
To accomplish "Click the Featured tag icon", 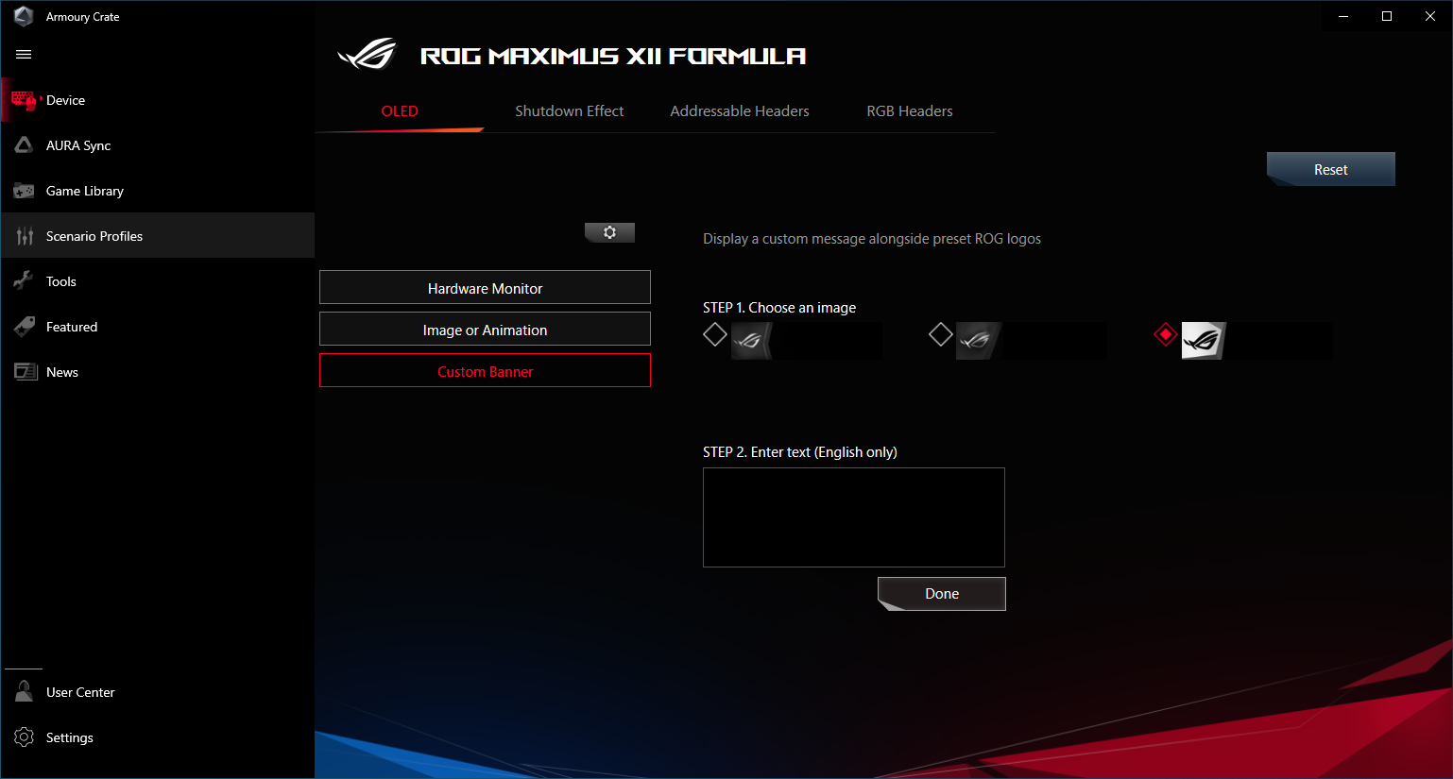I will (24, 327).
